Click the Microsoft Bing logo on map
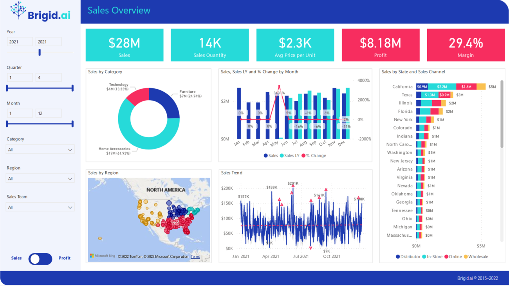Viewport: 509px width, 286px height. (103, 256)
